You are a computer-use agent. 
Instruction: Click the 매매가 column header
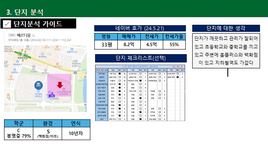129,36
